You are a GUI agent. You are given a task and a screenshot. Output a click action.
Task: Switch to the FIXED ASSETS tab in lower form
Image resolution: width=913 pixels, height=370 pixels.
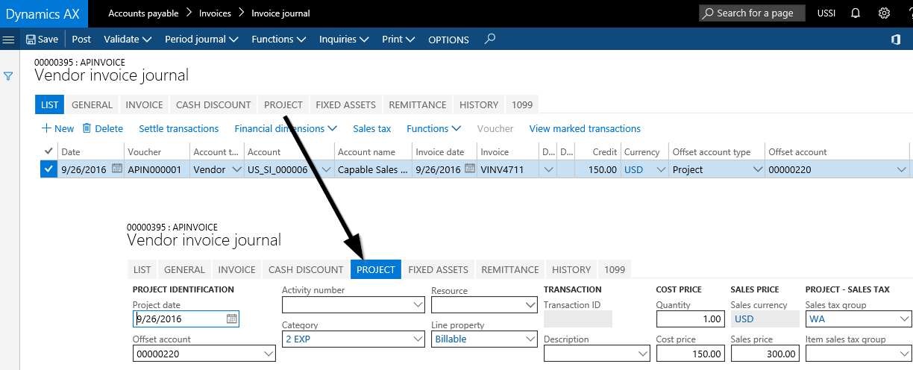[x=438, y=269]
